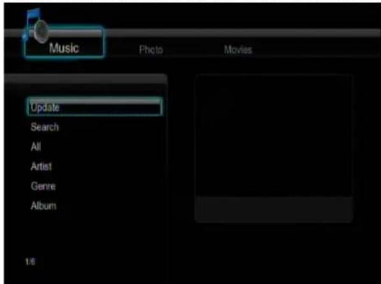Viewport: 381px width, 284px height.
Task: Choose Search in the music menu
Action: (x=45, y=127)
